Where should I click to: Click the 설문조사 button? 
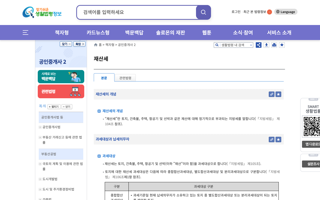311,164
